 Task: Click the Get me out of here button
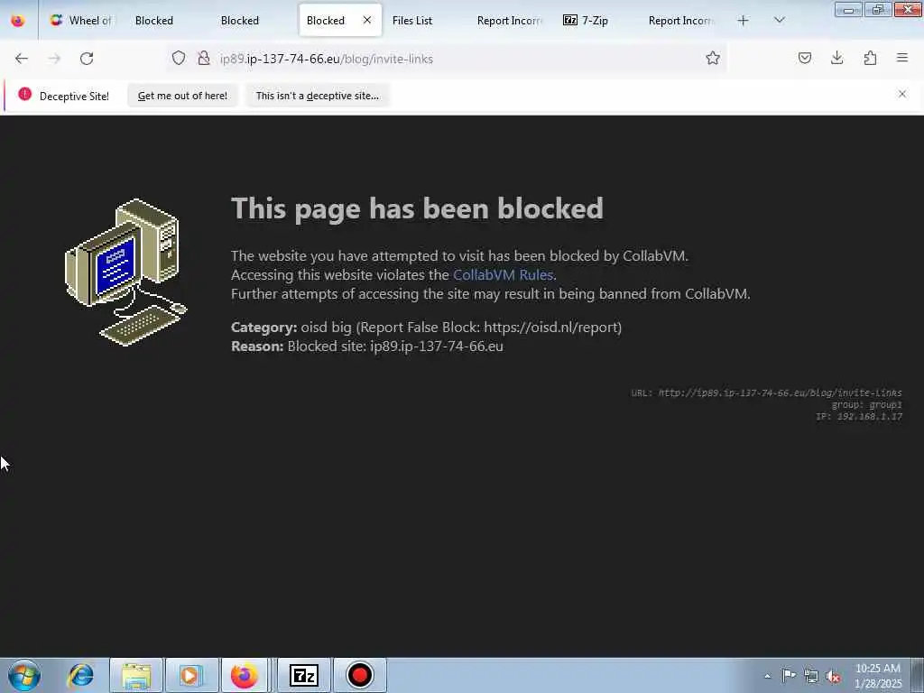coord(182,96)
